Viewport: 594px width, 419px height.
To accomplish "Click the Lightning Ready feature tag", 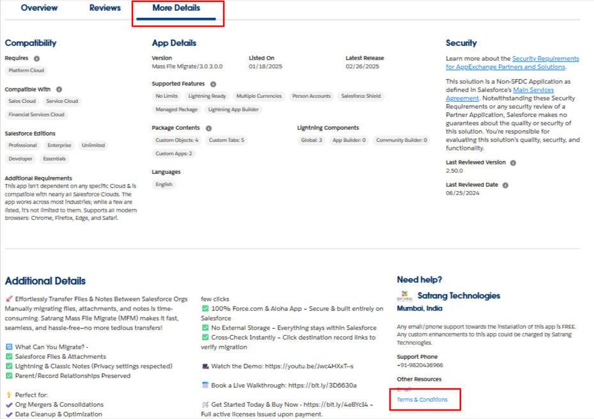I will (207, 96).
